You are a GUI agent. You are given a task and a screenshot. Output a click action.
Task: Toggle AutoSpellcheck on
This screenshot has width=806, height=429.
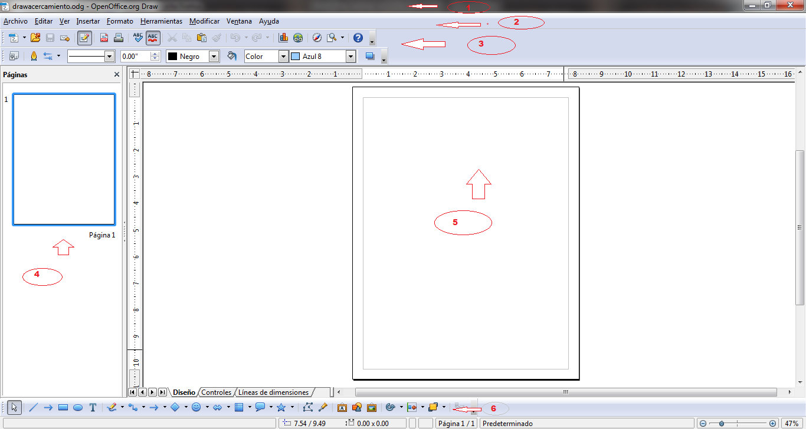pos(152,38)
